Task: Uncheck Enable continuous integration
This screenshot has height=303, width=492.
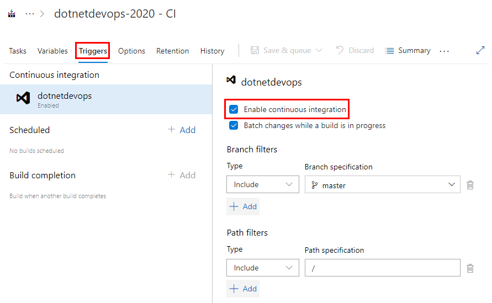Action: (x=234, y=109)
